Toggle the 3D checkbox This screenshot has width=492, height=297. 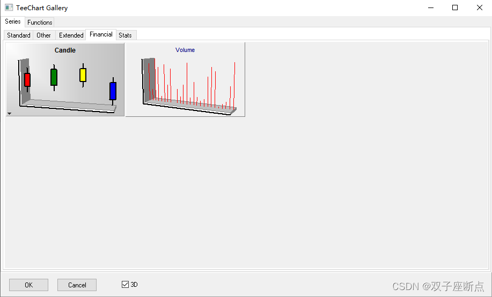point(125,285)
